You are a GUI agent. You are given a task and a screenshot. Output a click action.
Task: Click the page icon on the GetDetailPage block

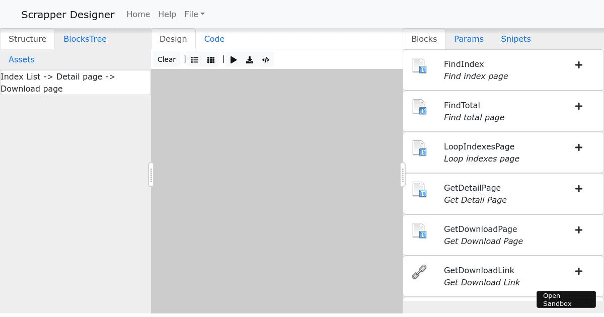coord(420,190)
